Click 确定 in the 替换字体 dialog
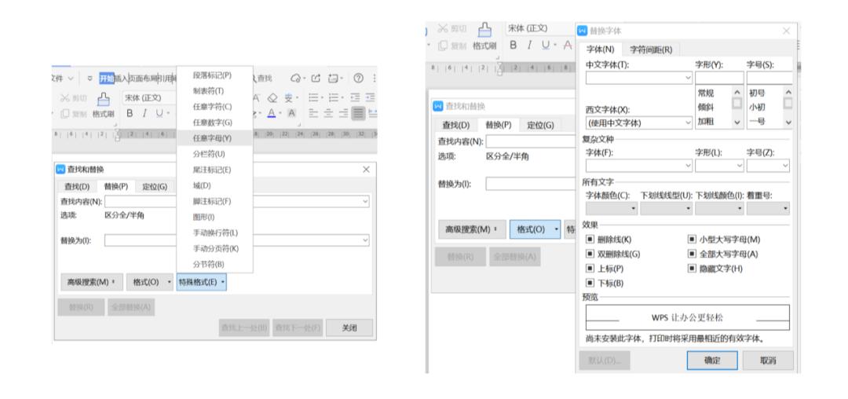The image size is (848, 399). pos(712,360)
